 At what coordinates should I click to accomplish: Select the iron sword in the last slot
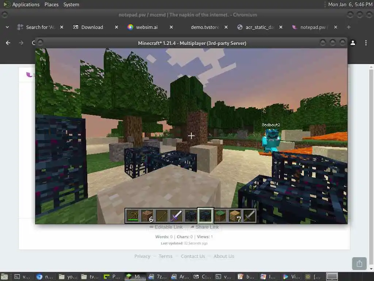(x=249, y=216)
